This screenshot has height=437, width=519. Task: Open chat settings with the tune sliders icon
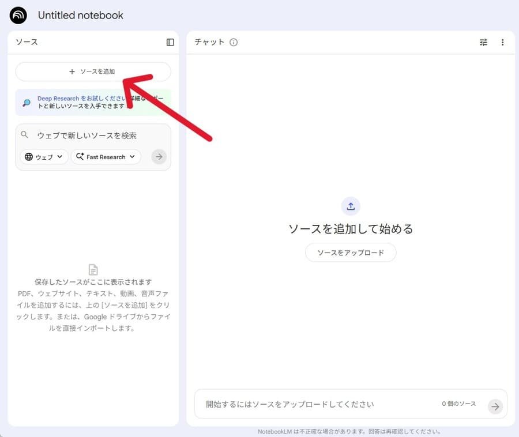click(x=483, y=42)
